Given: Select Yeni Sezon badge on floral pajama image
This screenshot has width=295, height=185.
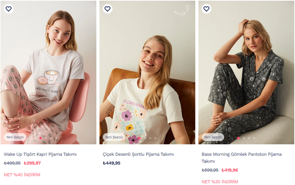Looking at the screenshot, I should pos(114,137).
